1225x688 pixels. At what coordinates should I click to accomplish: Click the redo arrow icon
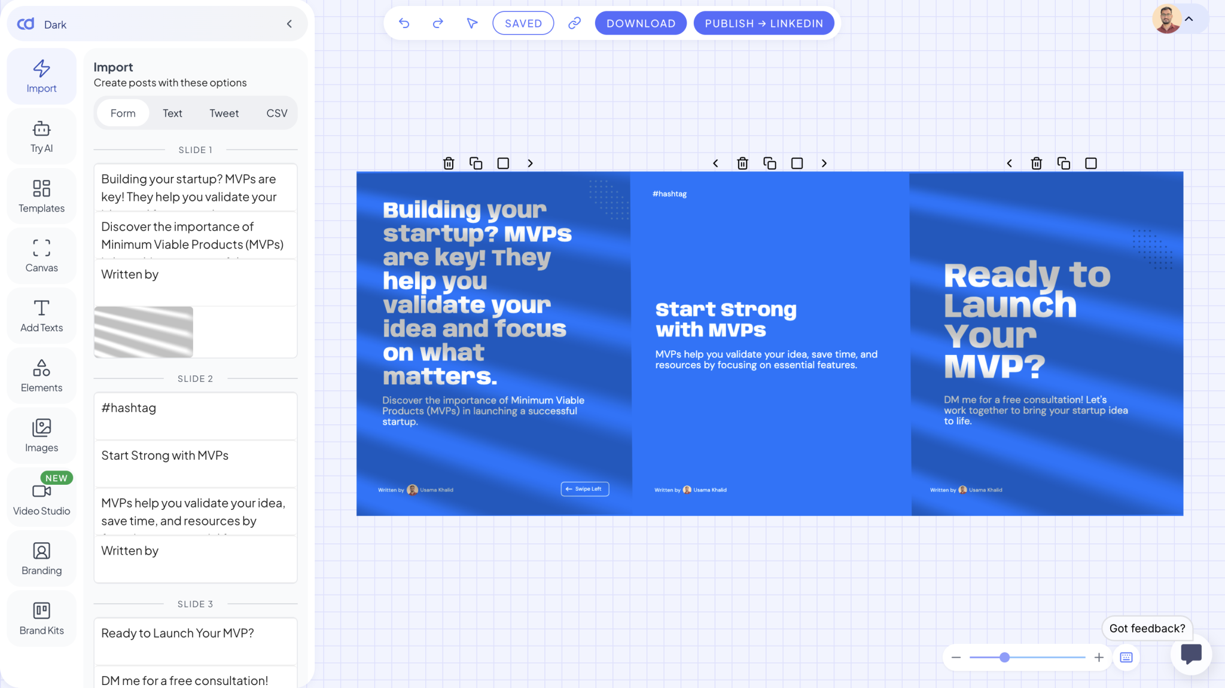(x=438, y=23)
